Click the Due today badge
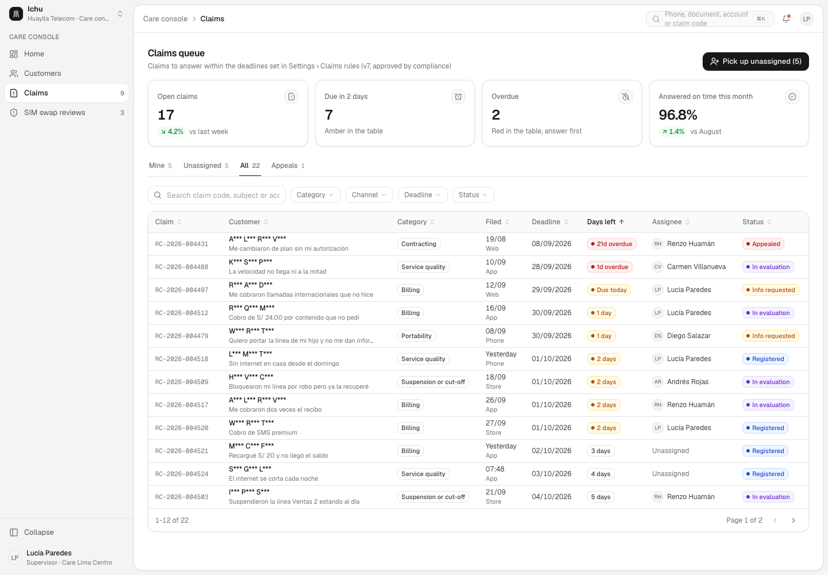This screenshot has height=575, width=828. point(609,290)
